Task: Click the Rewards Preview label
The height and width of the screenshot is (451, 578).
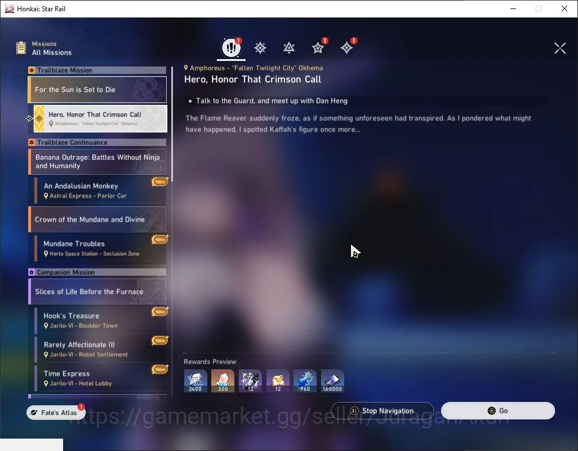Action: (210, 362)
